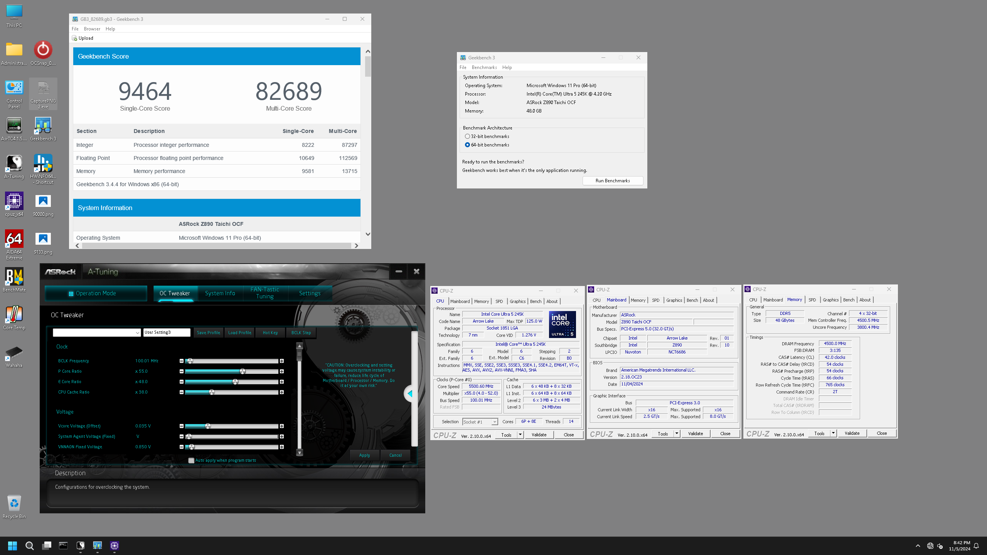Launch the A-Tuning desktop shortcut

tap(14, 167)
